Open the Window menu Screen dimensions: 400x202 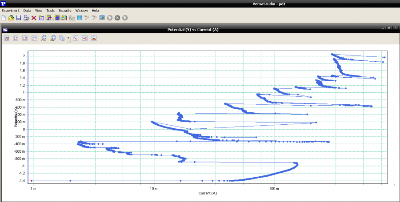(82, 11)
